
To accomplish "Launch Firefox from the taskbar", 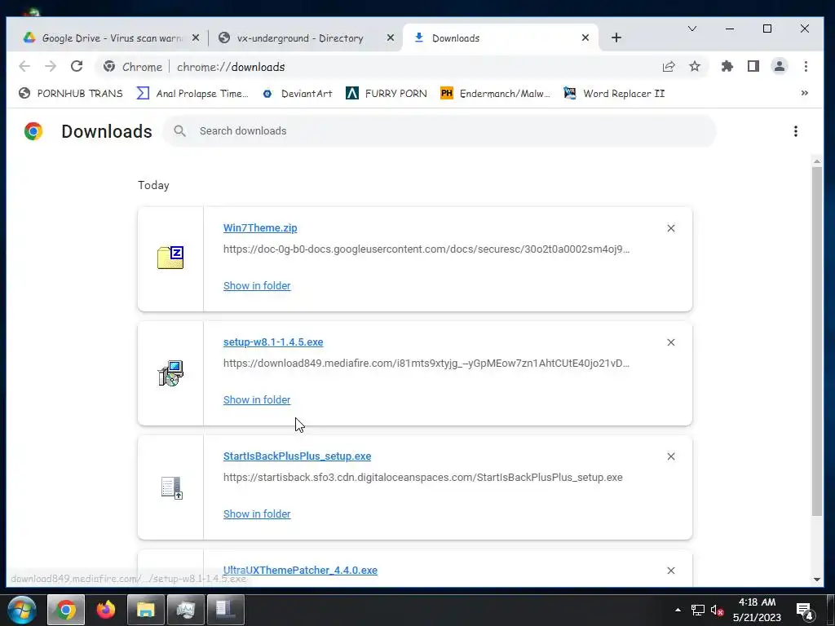I will pyautogui.click(x=105, y=610).
